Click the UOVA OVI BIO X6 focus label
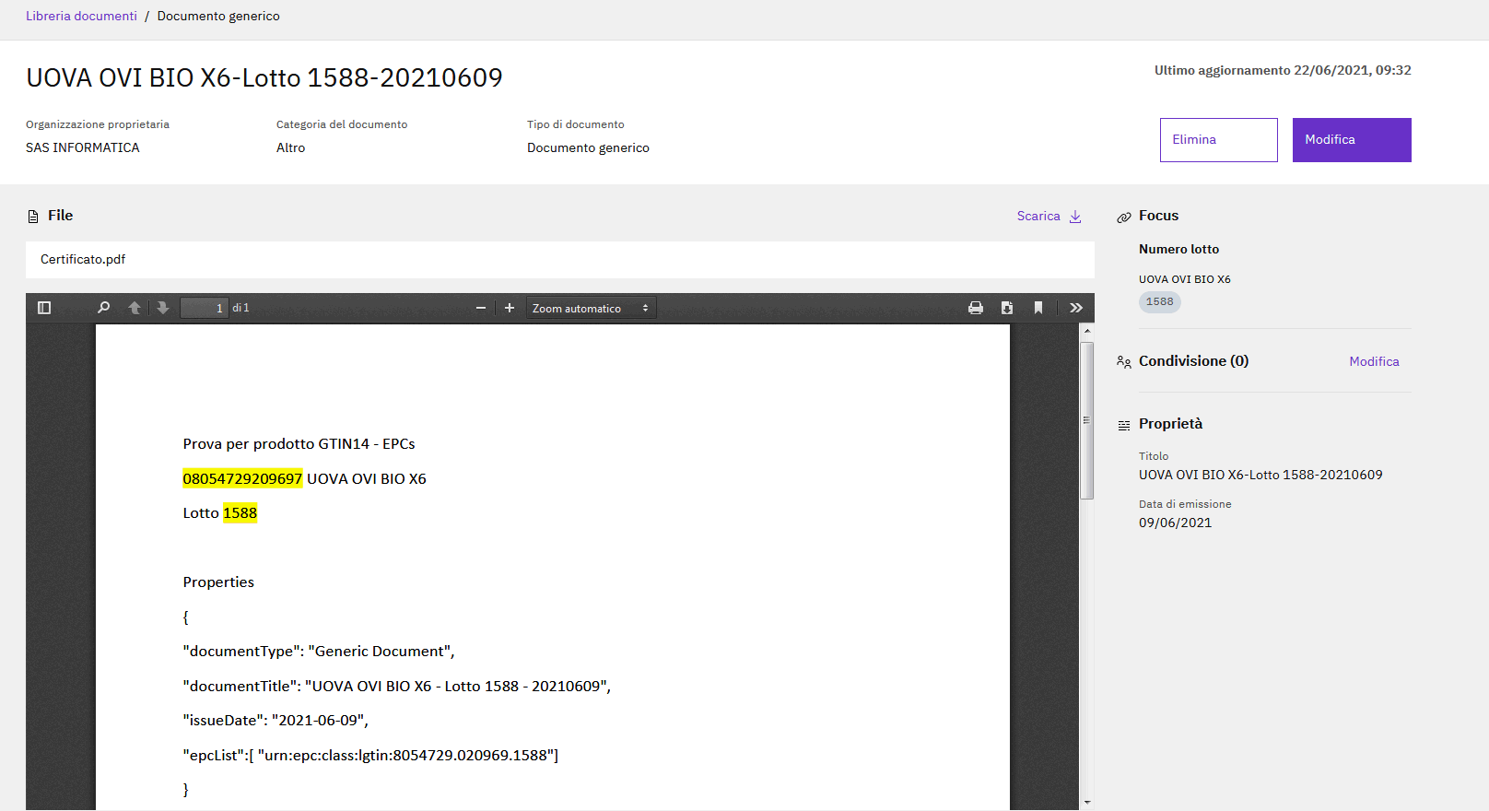1489x811 pixels. (1184, 279)
